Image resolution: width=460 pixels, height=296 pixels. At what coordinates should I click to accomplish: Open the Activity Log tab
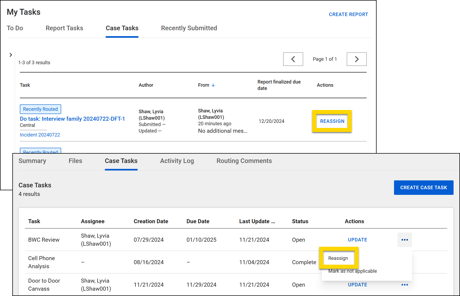pyautogui.click(x=177, y=161)
